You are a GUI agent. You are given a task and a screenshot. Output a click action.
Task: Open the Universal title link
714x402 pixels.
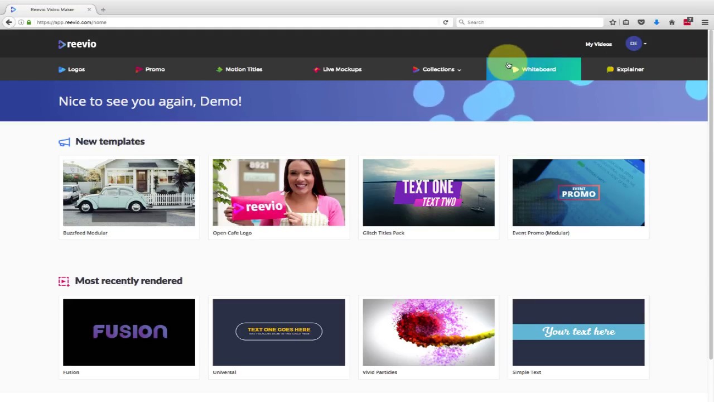tap(224, 372)
